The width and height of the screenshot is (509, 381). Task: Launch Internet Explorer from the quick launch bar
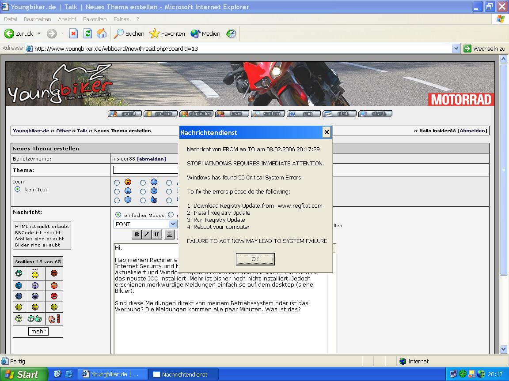(69, 374)
